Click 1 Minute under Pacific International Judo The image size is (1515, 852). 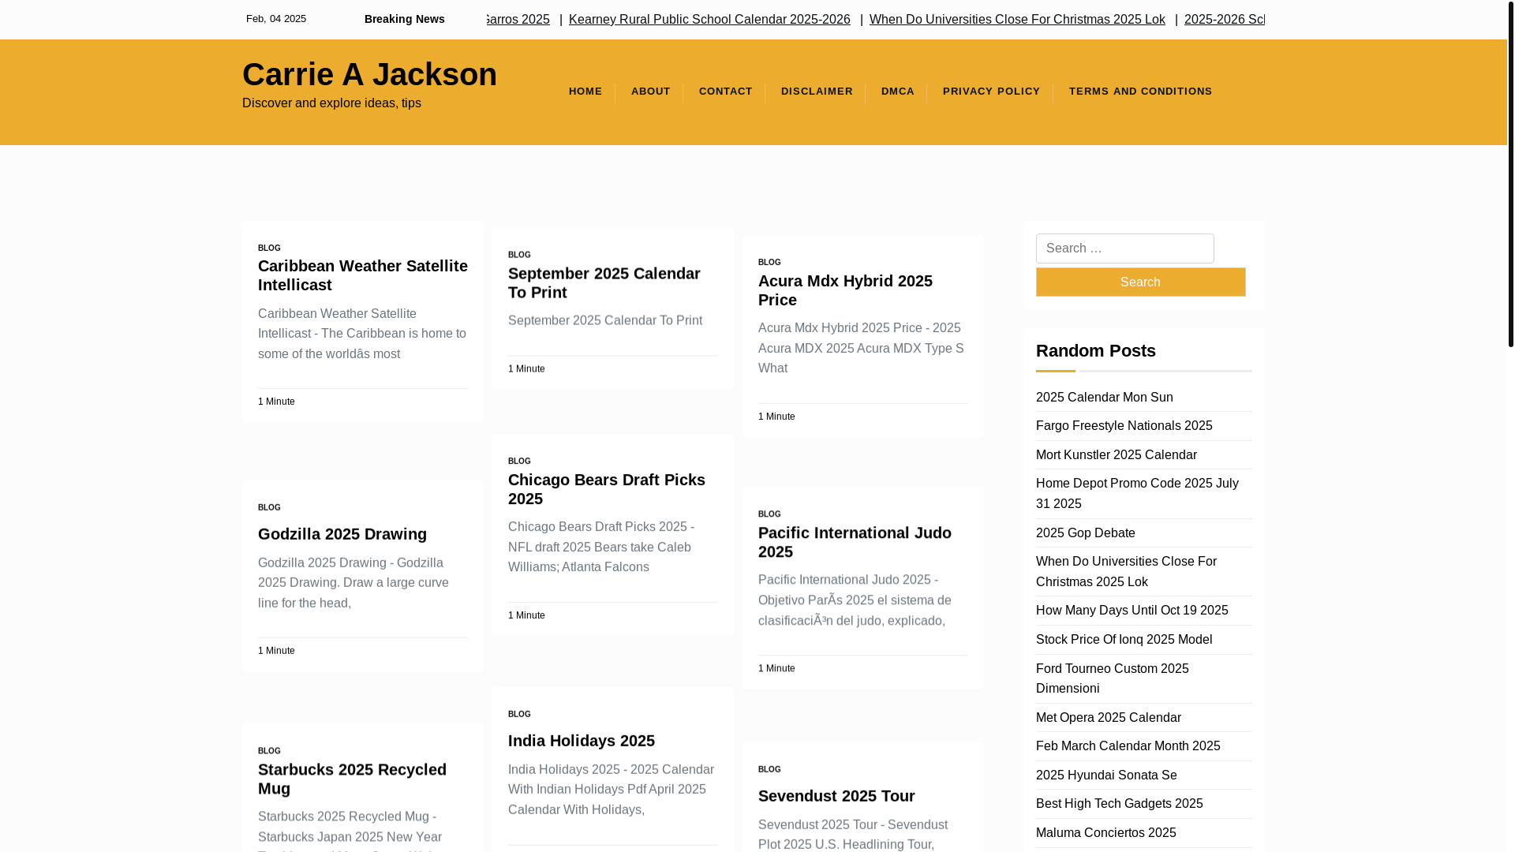coord(776,668)
